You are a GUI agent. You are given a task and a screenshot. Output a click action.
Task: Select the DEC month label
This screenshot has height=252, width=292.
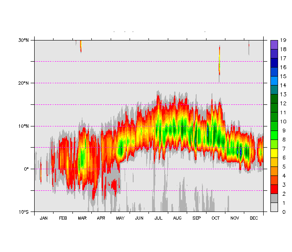[x=254, y=218]
